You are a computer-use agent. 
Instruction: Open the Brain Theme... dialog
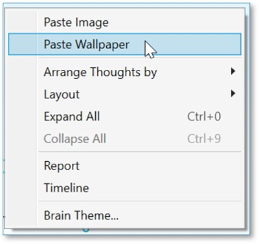click(x=124, y=215)
